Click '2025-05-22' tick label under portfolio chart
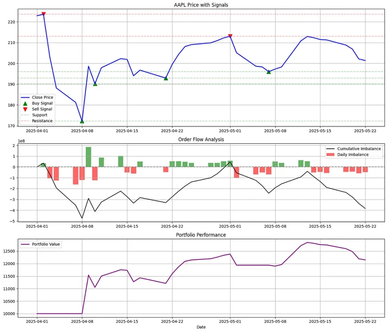The width and height of the screenshot is (387, 332). click(365, 322)
